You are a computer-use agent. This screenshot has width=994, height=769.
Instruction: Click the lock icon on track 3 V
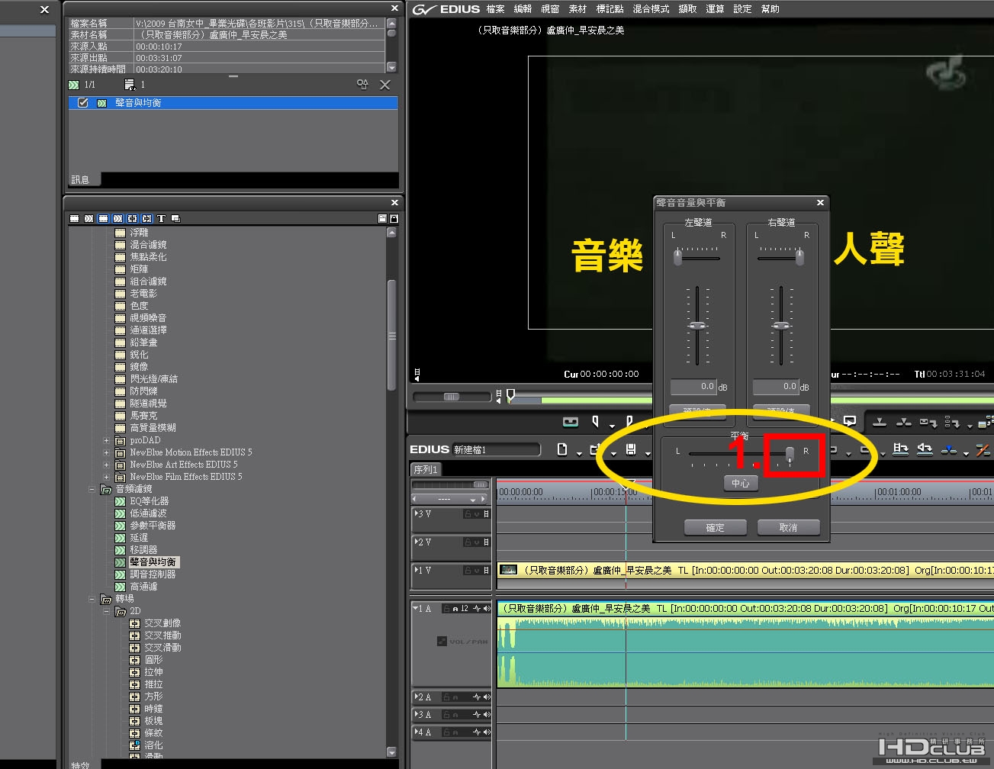468,514
